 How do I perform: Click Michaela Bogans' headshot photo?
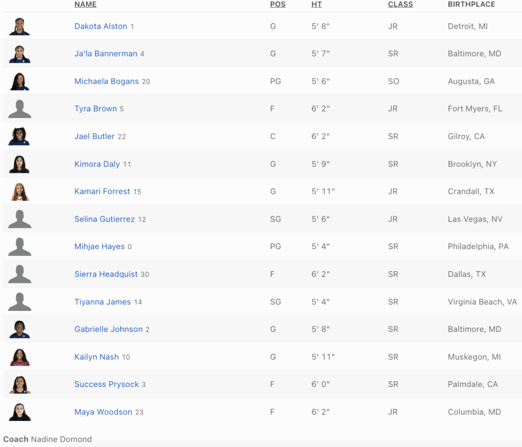[x=20, y=82]
